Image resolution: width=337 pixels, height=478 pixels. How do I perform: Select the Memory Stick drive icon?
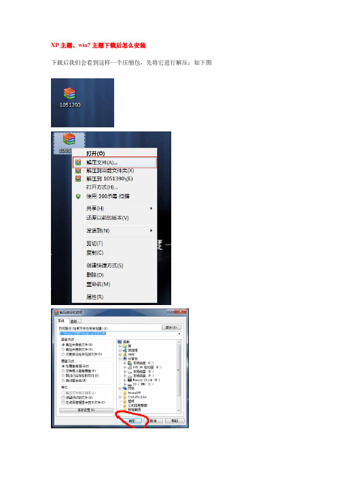130,380
